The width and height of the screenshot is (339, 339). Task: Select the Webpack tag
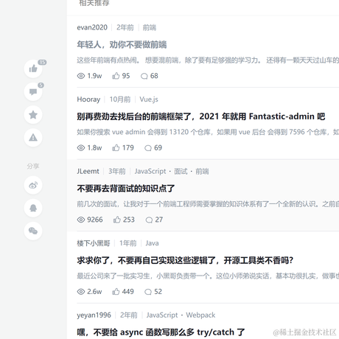200,315
